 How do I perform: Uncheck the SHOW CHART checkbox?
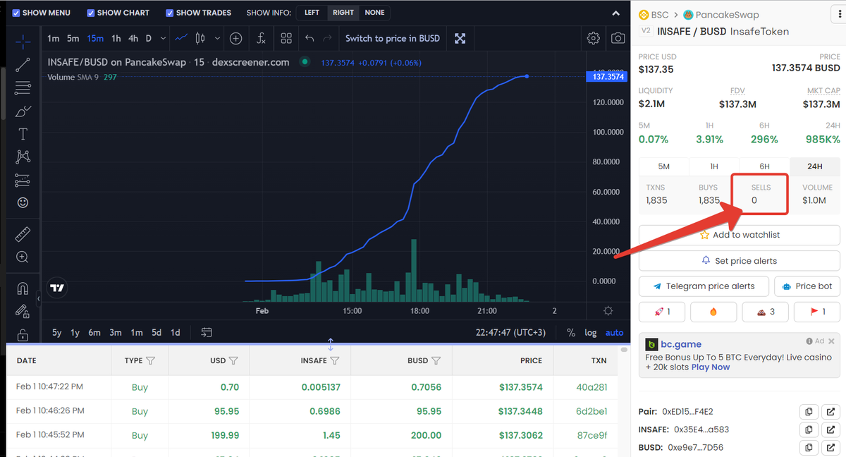pyautogui.click(x=91, y=13)
